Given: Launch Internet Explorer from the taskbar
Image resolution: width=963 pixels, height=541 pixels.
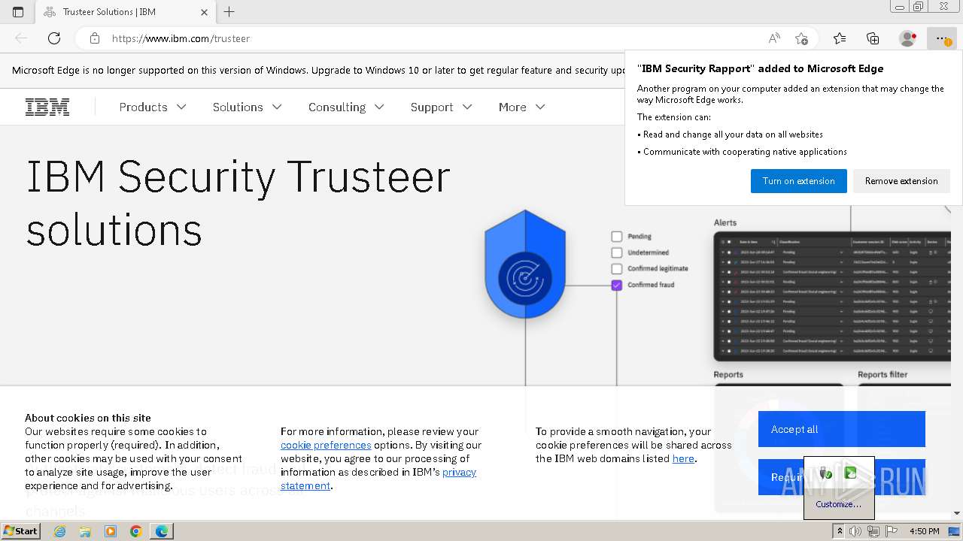Looking at the screenshot, I should [x=59, y=531].
